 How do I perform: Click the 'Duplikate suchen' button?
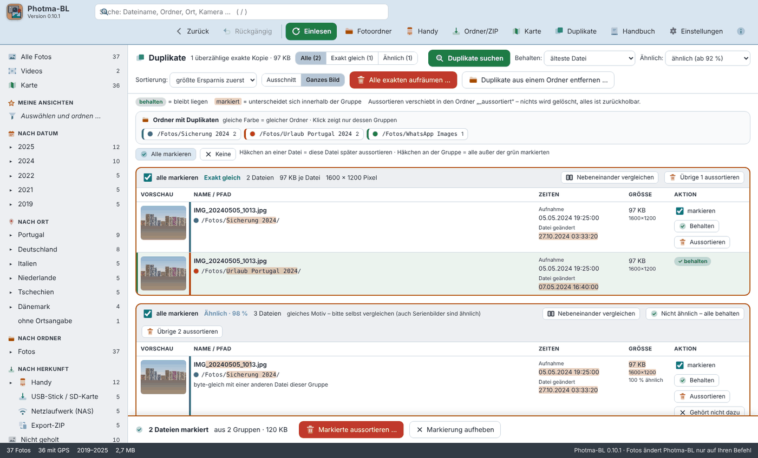pyautogui.click(x=469, y=58)
